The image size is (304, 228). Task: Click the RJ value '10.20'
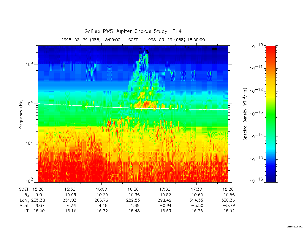tap(102, 195)
